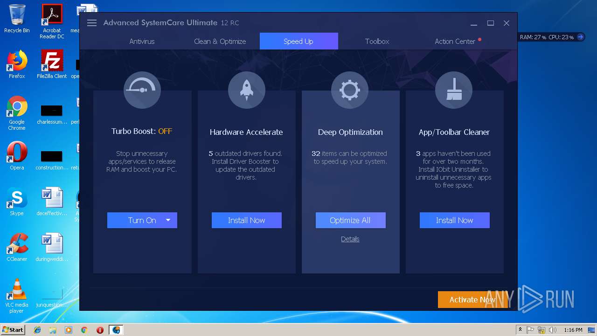Click the App/Toolbar Cleaner broom icon
The width and height of the screenshot is (597, 336).
tap(454, 90)
